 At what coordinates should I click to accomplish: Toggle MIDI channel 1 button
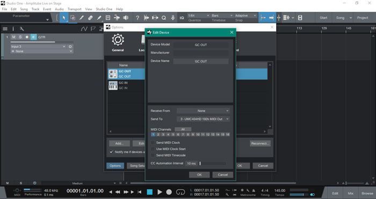pyautogui.click(x=153, y=134)
